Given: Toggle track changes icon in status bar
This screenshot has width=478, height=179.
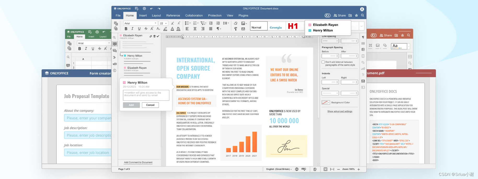Looking at the screenshot, I should coord(315,169).
